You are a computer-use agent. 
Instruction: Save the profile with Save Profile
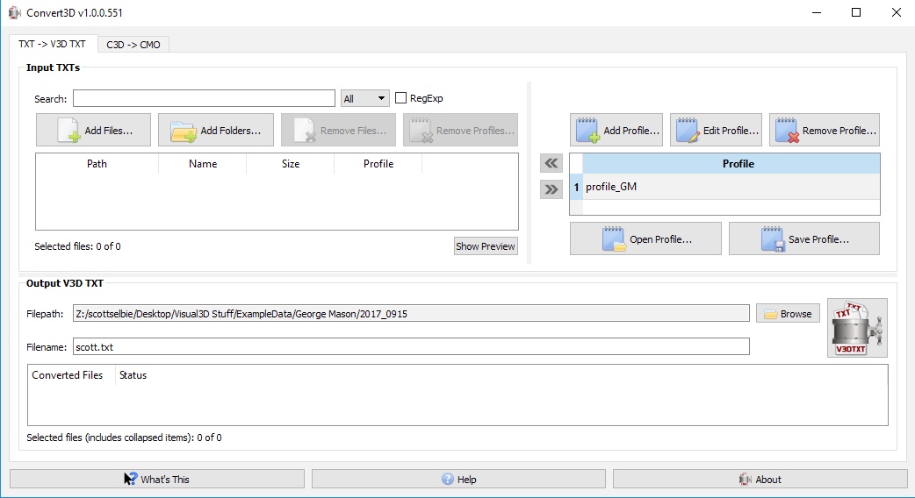[x=803, y=239]
